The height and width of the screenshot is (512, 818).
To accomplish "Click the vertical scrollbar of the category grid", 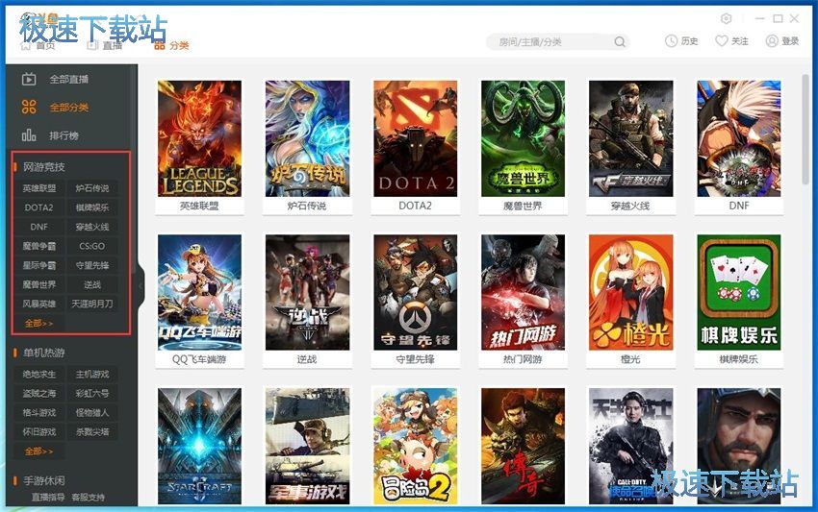I will click(x=805, y=129).
